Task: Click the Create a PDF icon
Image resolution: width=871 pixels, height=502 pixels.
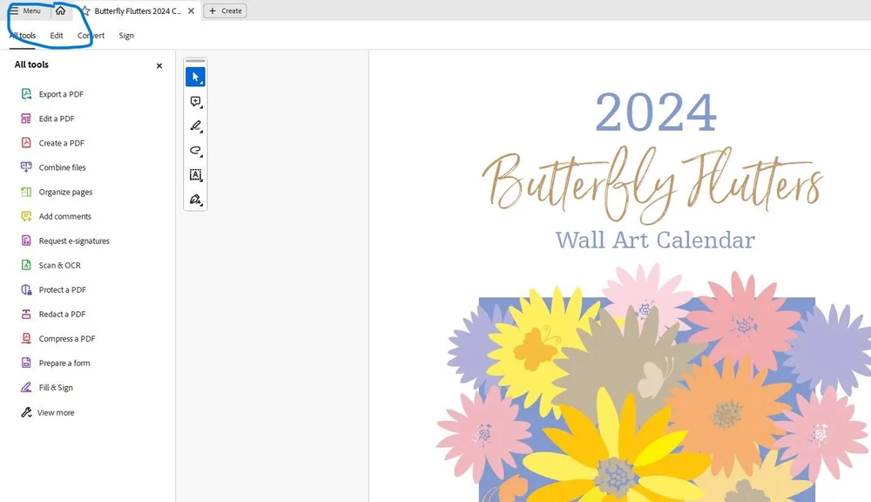Action: tap(26, 143)
